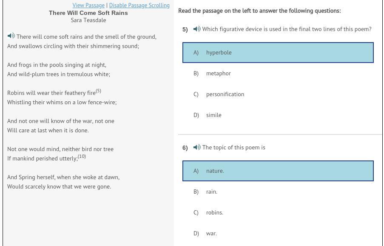Click the author name Sara Teasdale
384x246 pixels.
[x=88, y=20]
